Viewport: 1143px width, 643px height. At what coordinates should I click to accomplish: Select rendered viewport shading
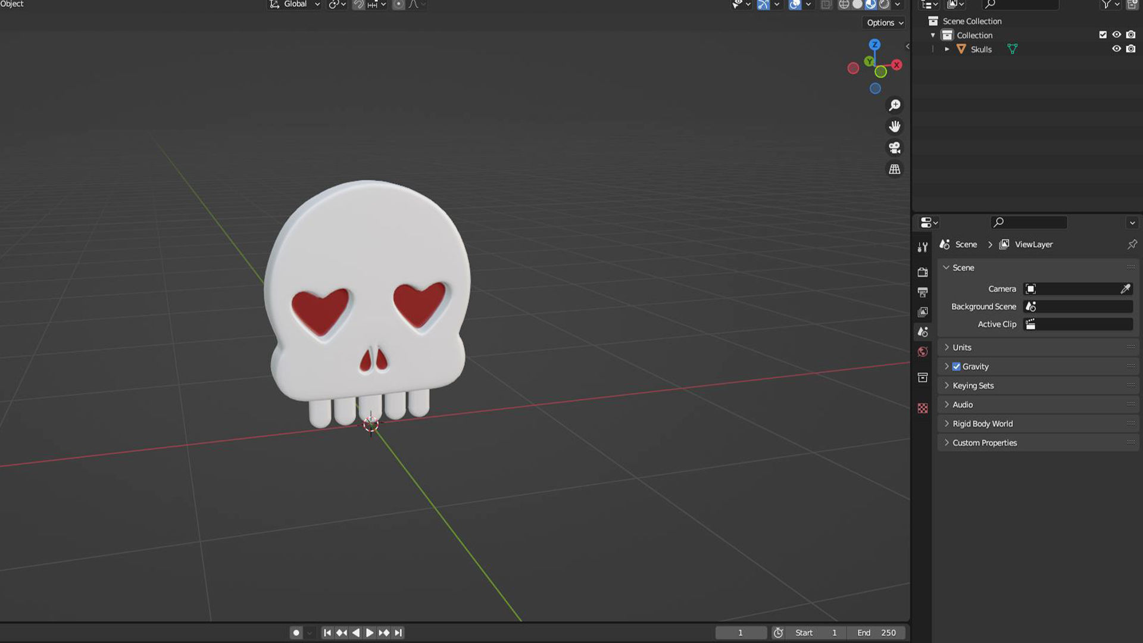(x=884, y=5)
